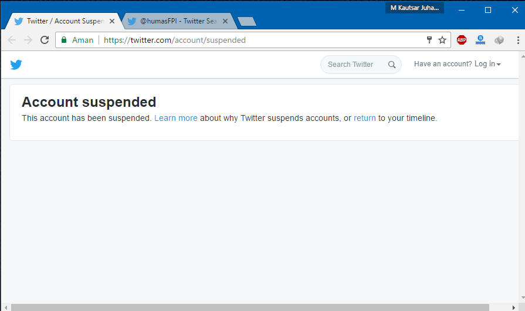Open the Learn more link
525x311 pixels.
pos(176,118)
